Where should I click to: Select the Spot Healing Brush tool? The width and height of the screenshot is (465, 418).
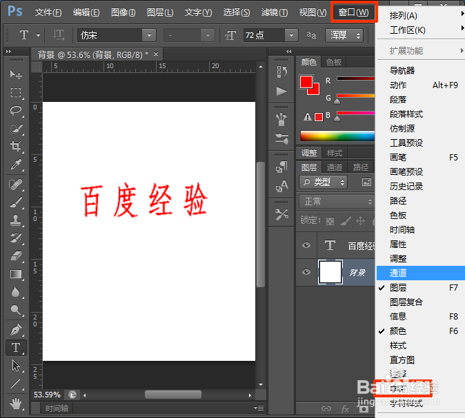coord(16,185)
